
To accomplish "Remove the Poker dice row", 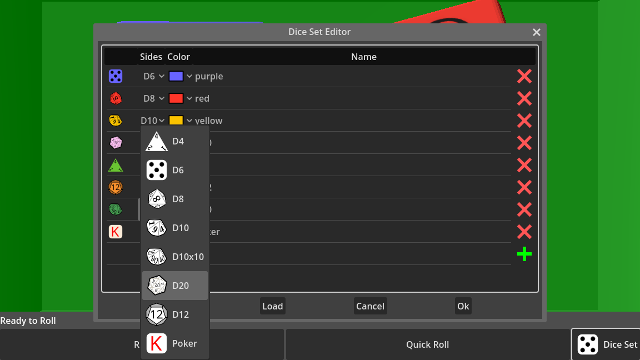I will (x=524, y=232).
